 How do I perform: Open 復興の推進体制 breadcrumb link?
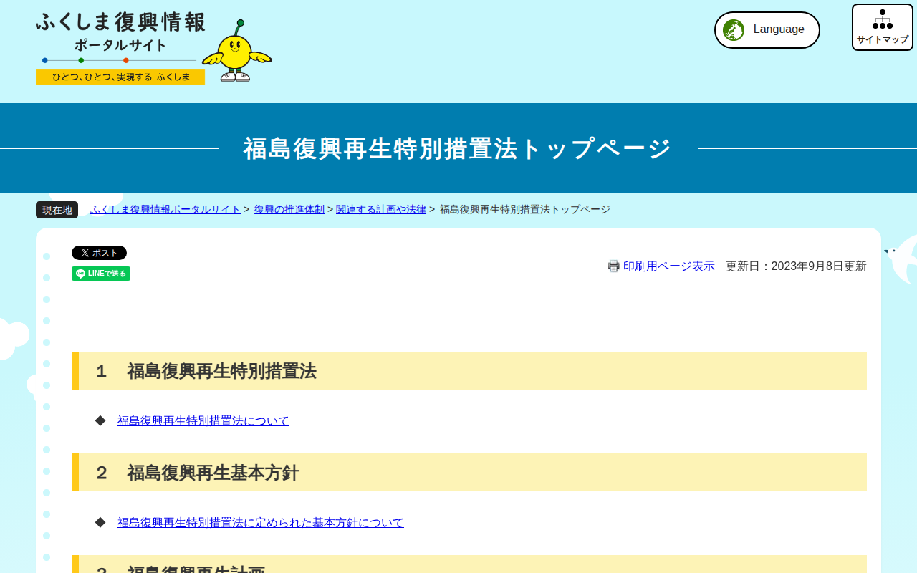tap(289, 209)
